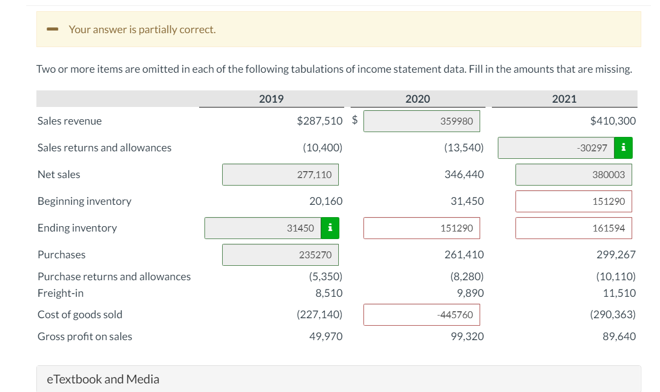This screenshot has height=392, width=660.
Task: Click the 99,320 gross profit value
Action: (467, 336)
